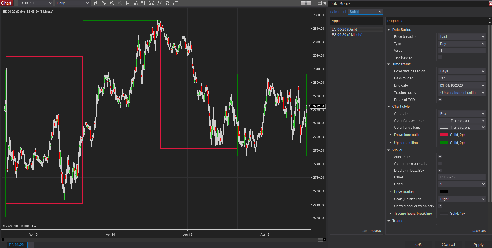Screen dimensions: 492x248
Task: Click the second gray link button in chart title bar
Action: tap(309, 3)
